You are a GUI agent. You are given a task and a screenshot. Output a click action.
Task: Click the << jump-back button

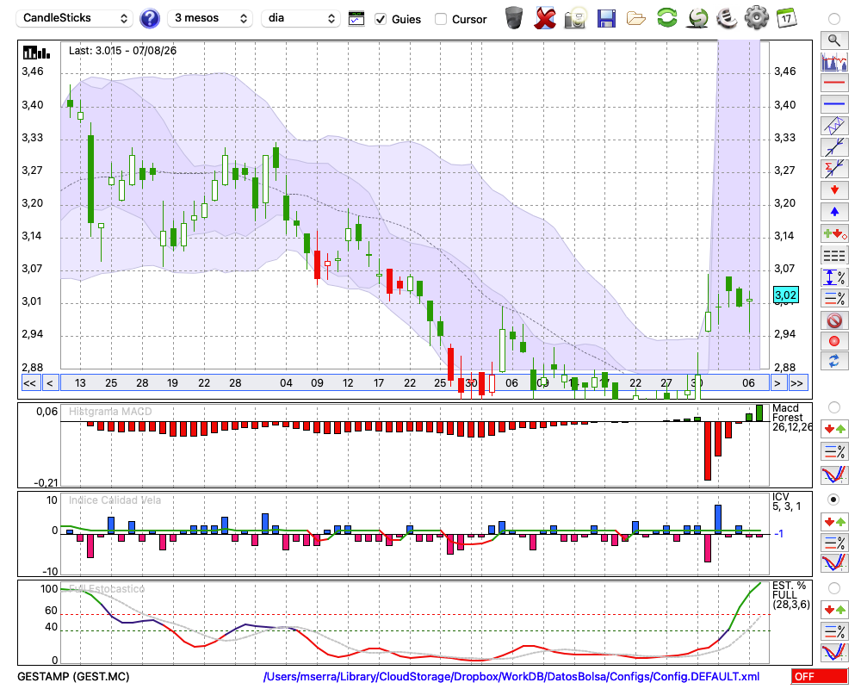[x=30, y=383]
